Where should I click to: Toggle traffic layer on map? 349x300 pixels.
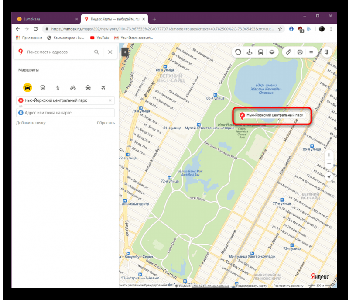pyautogui.click(x=238, y=52)
